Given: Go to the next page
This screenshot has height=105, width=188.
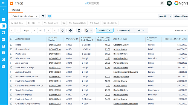Looking at the screenshot, I should pos(48,30).
